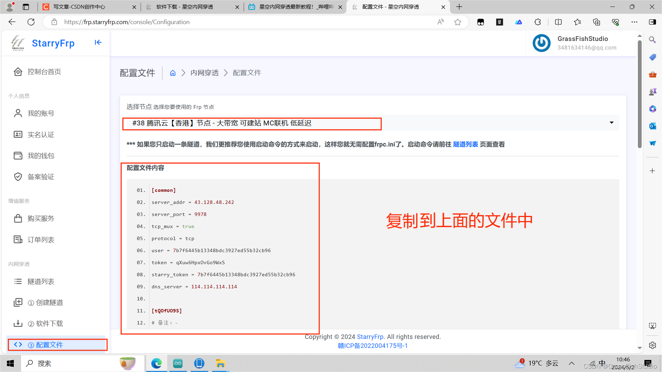Show hidden system tray icons
The image size is (662, 372).
(x=571, y=363)
